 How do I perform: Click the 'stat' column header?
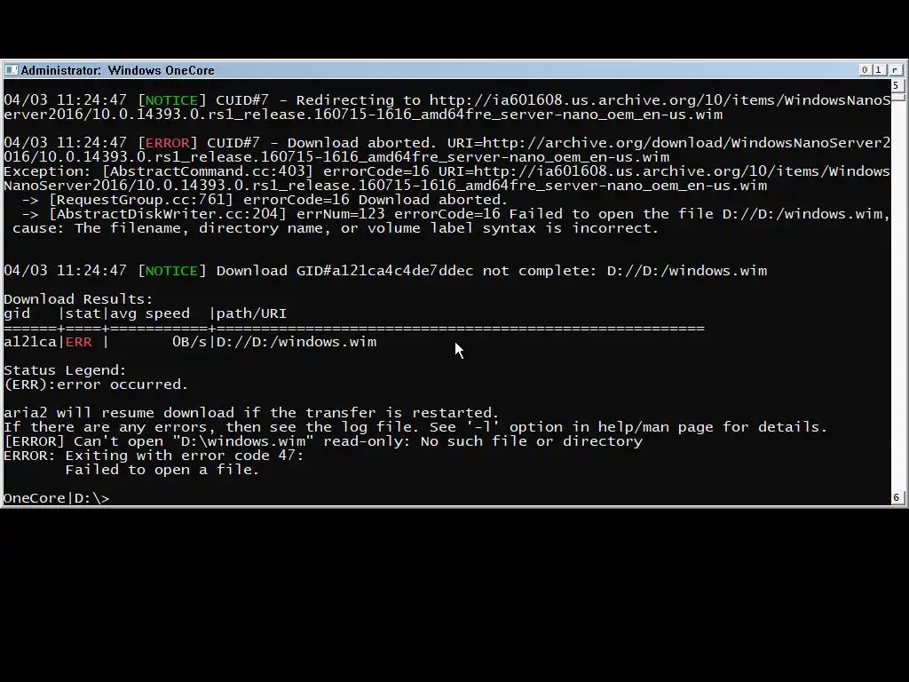click(83, 313)
